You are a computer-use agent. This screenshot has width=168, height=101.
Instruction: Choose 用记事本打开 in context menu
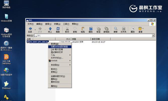(x=60, y=52)
